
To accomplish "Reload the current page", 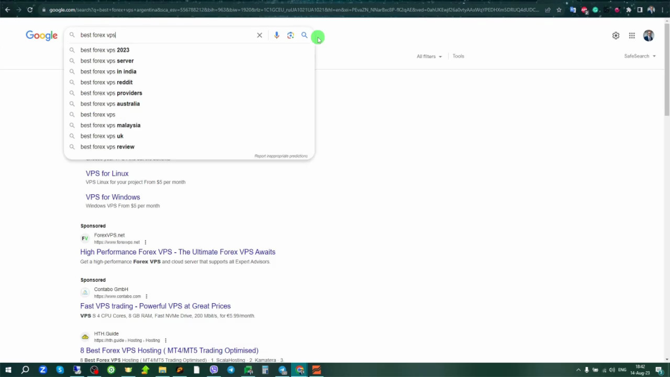I will 30,9.
